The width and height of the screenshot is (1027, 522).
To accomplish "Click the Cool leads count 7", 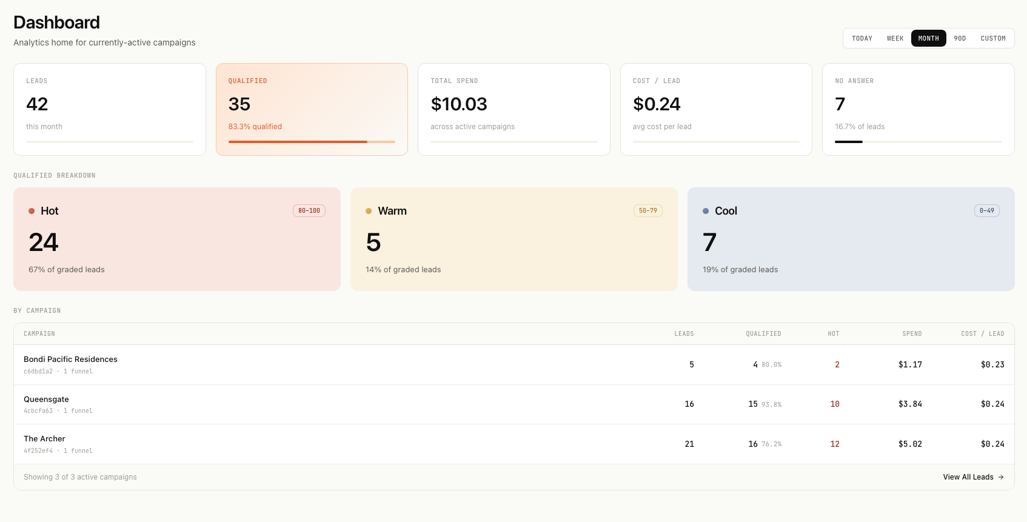I will [x=710, y=243].
